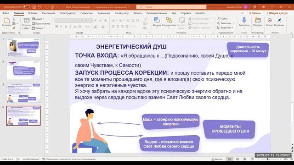Save the presentation with the floppy icon
Image resolution: width=294 pixels, height=165 pixels.
click(34, 7)
